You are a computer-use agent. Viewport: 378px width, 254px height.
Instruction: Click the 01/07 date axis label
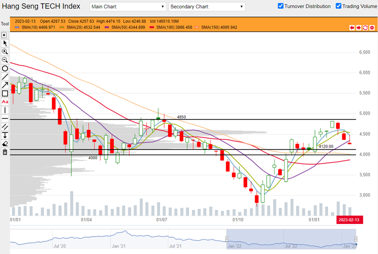tap(162, 220)
